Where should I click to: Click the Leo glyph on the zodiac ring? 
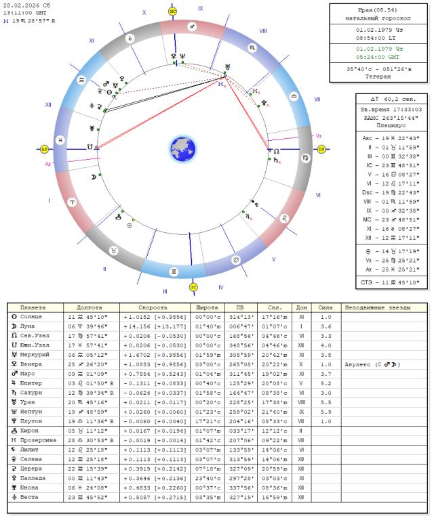tap(285, 218)
